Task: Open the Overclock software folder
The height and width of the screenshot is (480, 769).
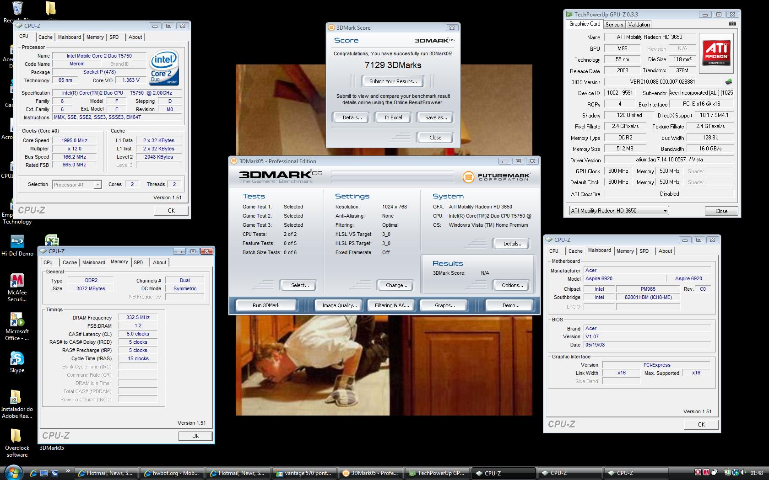Action: [17, 443]
